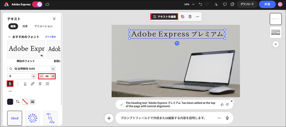Open the outline thickness lines icon
Screen dimensions: 286x127
33,102
